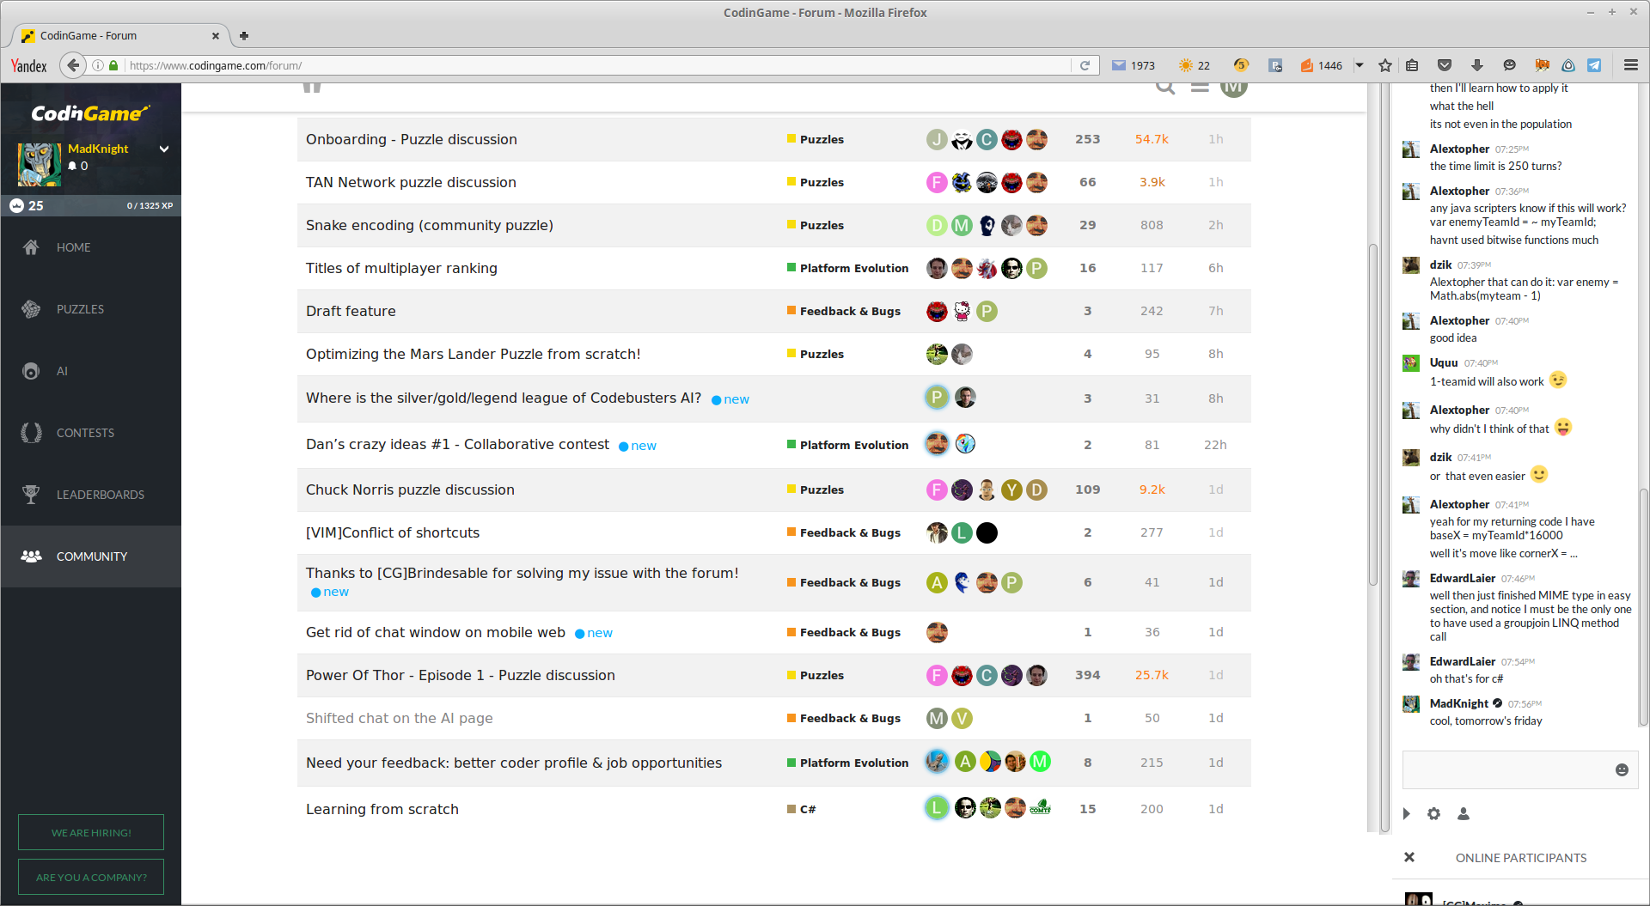Open the emoji picker in chat input
Viewport: 1650px width, 906px height.
[1622, 770]
